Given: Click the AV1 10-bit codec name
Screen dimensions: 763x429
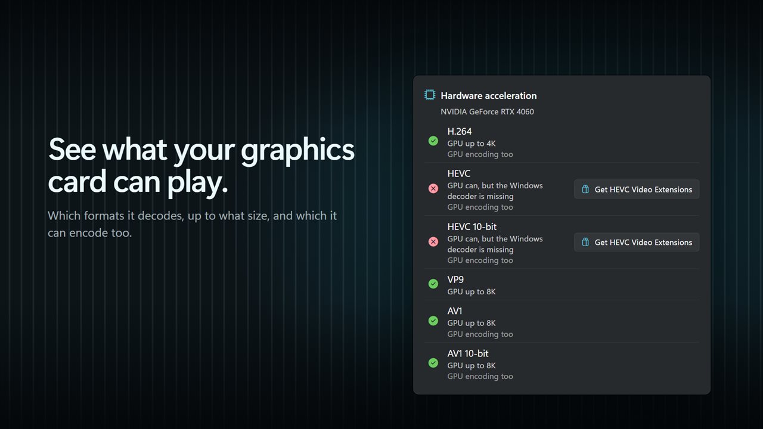Looking at the screenshot, I should (468, 353).
